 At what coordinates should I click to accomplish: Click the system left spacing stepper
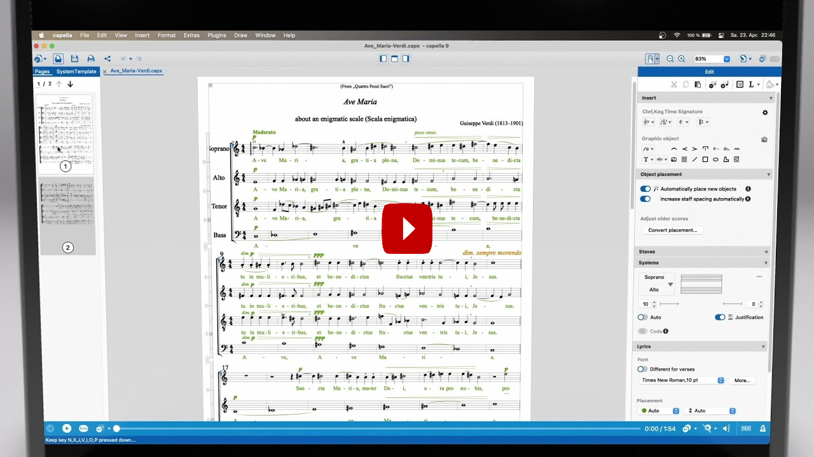655,305
